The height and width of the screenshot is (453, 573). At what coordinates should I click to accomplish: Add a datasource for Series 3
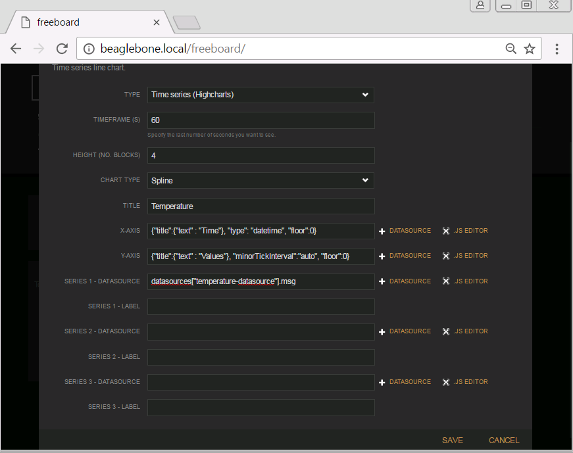click(405, 382)
